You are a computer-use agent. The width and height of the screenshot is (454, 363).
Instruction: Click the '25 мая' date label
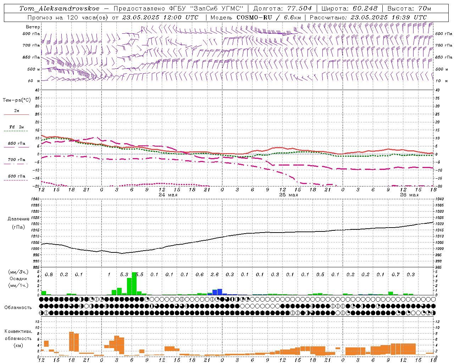click(288, 195)
